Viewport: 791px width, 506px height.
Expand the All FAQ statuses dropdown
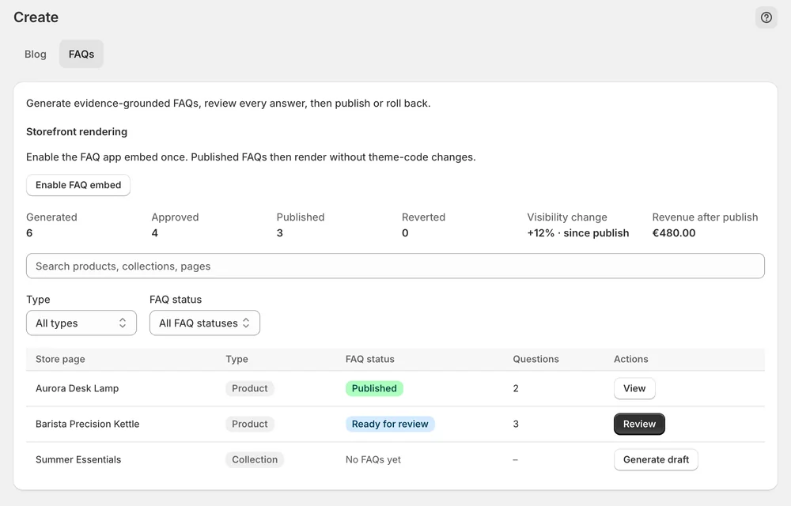coord(204,323)
